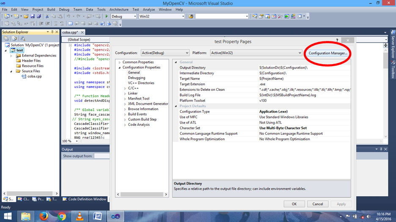Click the Cut scissors icon
This screenshot has height=222, width=396.
pyautogui.click(x=47, y=16)
